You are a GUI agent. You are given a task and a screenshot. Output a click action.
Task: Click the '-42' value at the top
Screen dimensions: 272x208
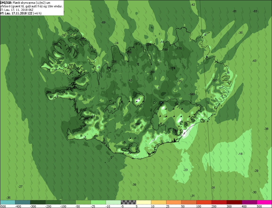pyautogui.click(x=193, y=5)
